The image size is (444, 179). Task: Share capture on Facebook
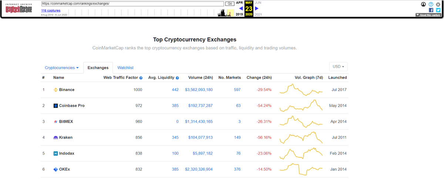pyautogui.click(x=431, y=10)
